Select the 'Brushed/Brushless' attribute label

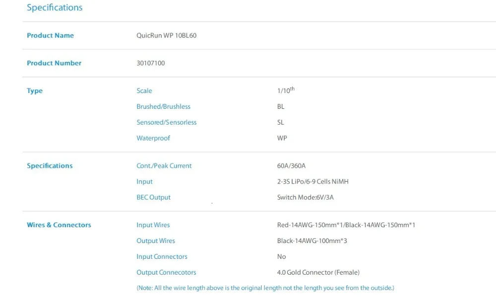pyautogui.click(x=164, y=107)
